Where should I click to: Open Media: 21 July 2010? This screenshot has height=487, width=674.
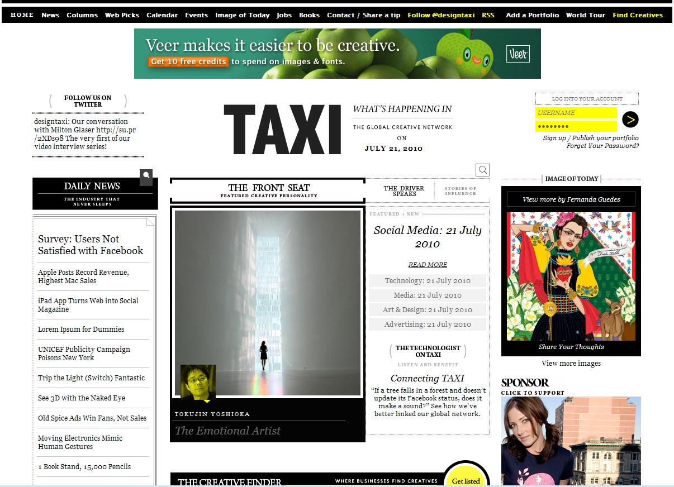(x=428, y=295)
